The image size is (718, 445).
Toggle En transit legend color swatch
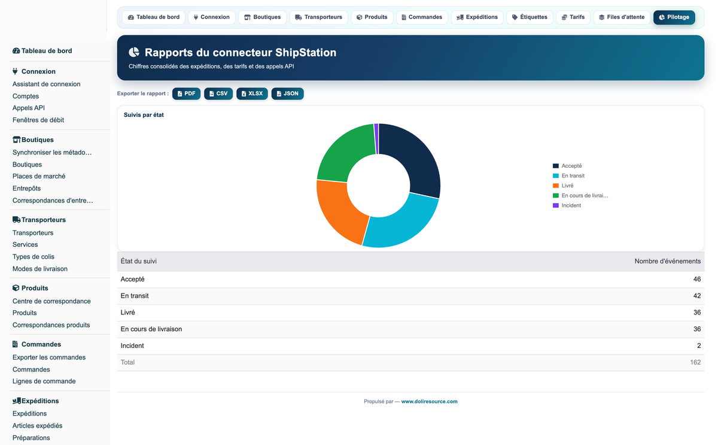556,175
